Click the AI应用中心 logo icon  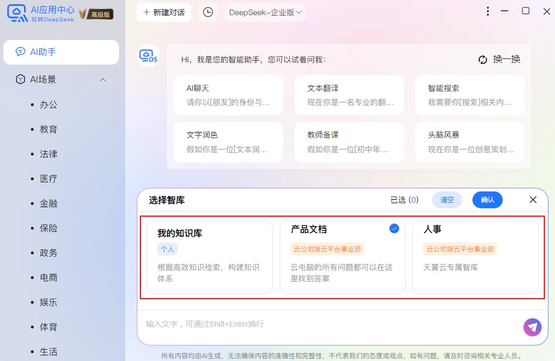[17, 13]
